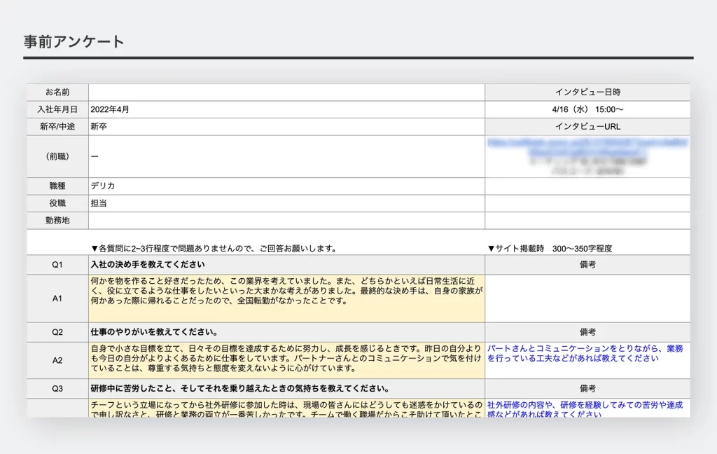The height and width of the screenshot is (454, 717).
Task: Select the （前職） label cell
Action: tap(57, 156)
